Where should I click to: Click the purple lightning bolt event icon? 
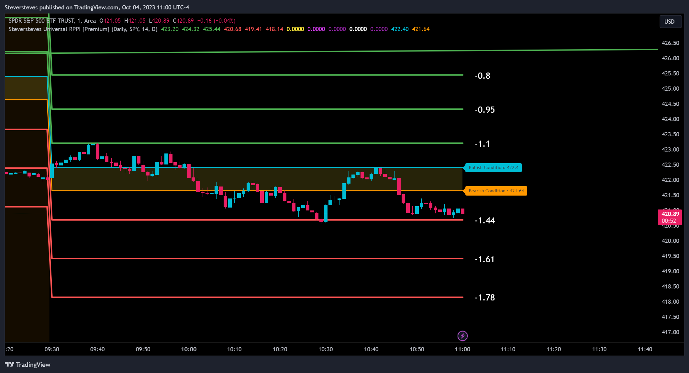(462, 336)
